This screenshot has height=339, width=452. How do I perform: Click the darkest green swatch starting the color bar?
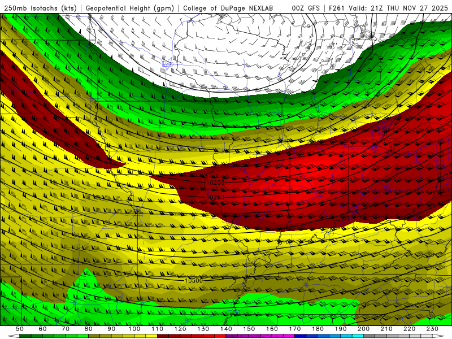tap(25, 336)
